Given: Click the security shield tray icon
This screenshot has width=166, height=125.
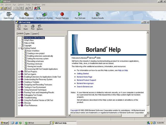Looking at the screenshot, I should [x=151, y=123].
